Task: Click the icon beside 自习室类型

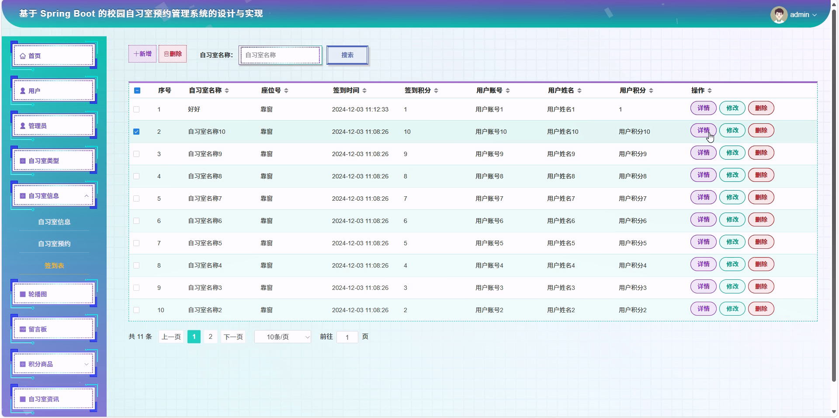Action: coord(23,161)
